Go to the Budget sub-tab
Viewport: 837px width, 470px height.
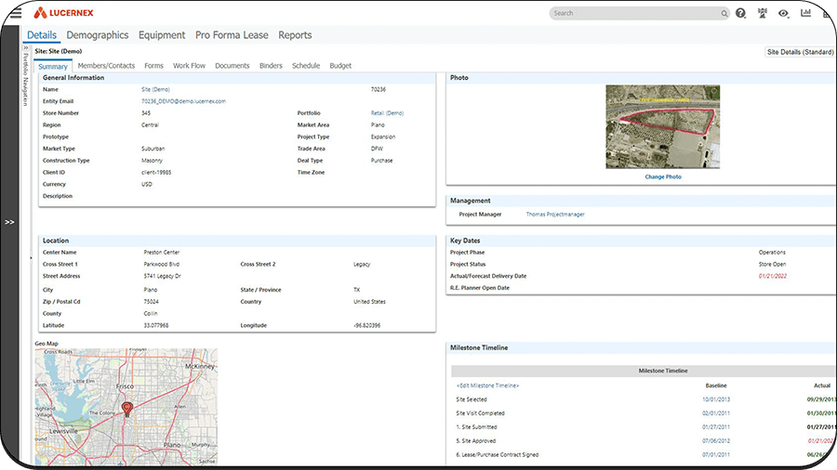340,66
